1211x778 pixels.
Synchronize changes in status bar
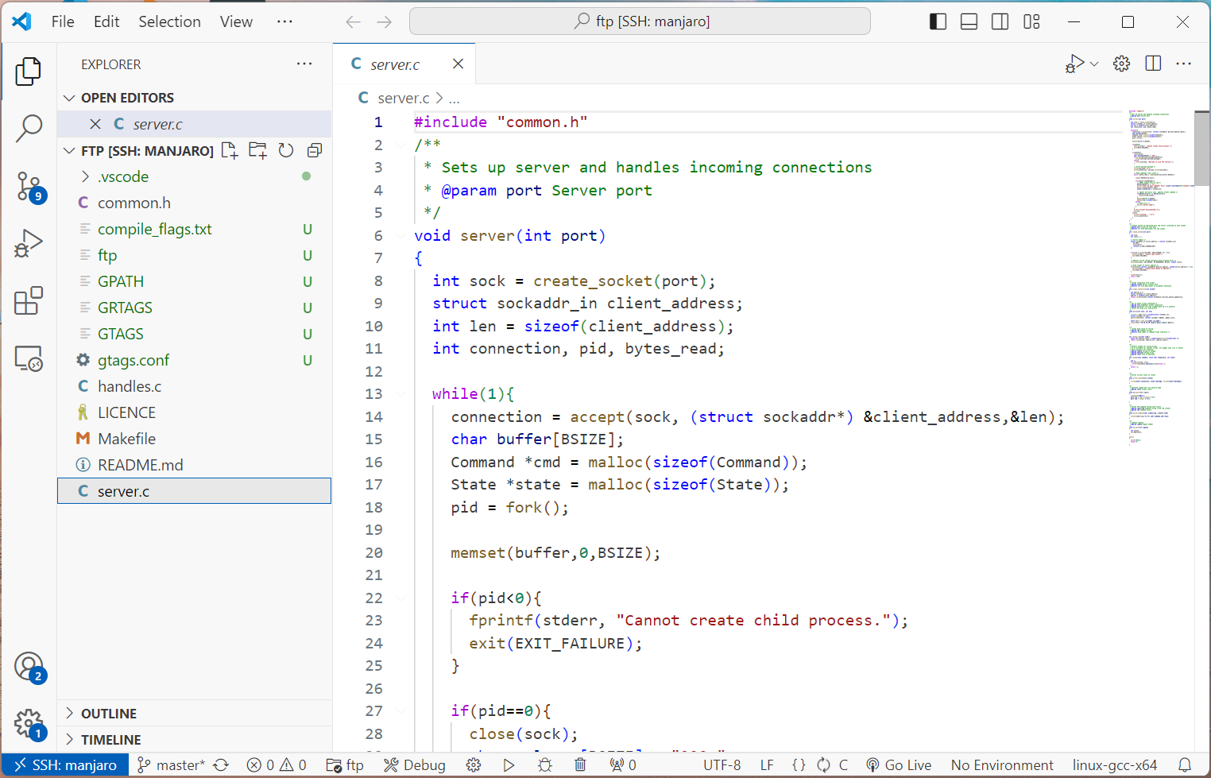click(x=221, y=764)
